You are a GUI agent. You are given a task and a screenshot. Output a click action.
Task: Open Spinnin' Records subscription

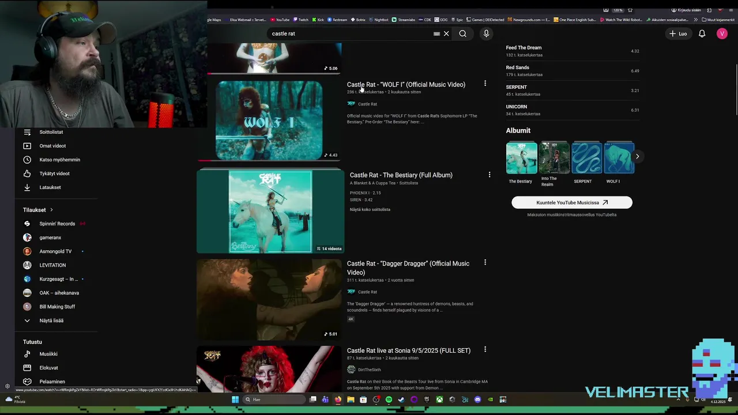pos(57,224)
